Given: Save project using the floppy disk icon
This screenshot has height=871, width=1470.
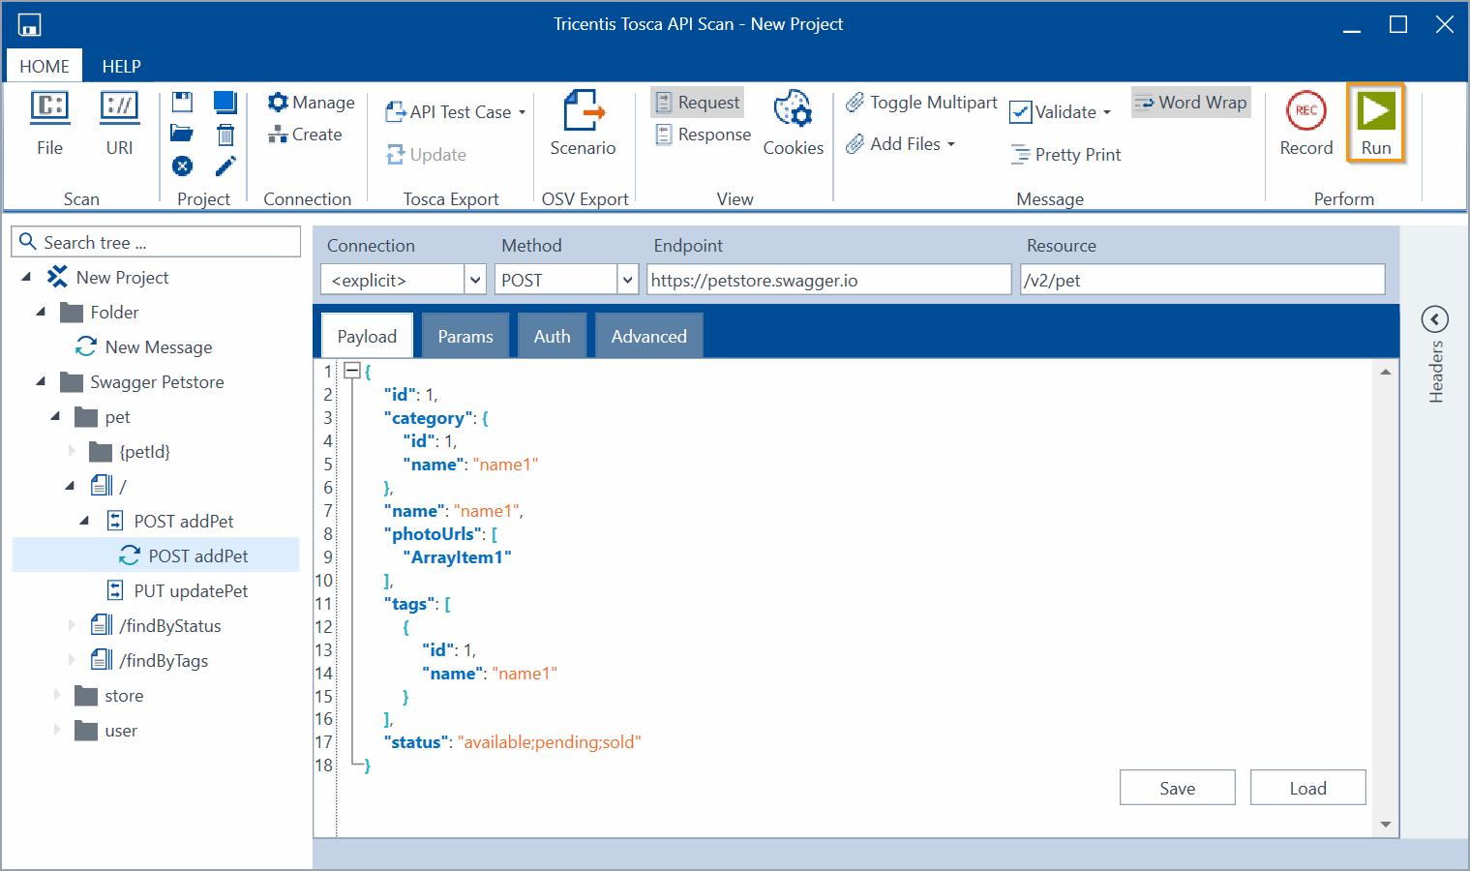Looking at the screenshot, I should click(182, 103).
